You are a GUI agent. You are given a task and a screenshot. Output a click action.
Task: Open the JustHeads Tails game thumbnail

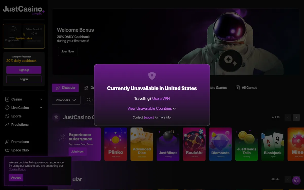tap(246, 144)
